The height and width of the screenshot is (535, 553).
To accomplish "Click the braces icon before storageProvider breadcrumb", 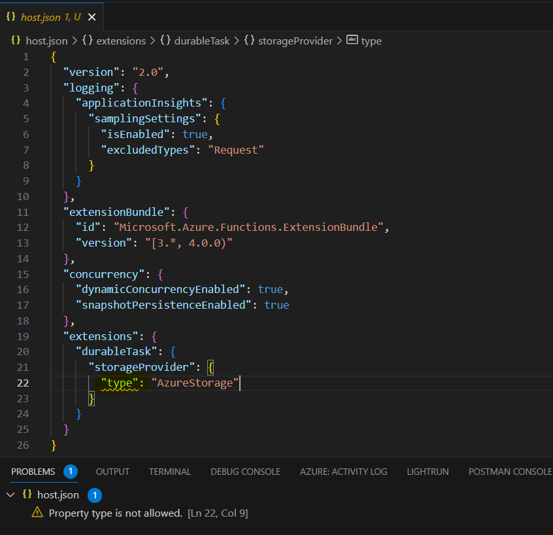I will click(249, 41).
